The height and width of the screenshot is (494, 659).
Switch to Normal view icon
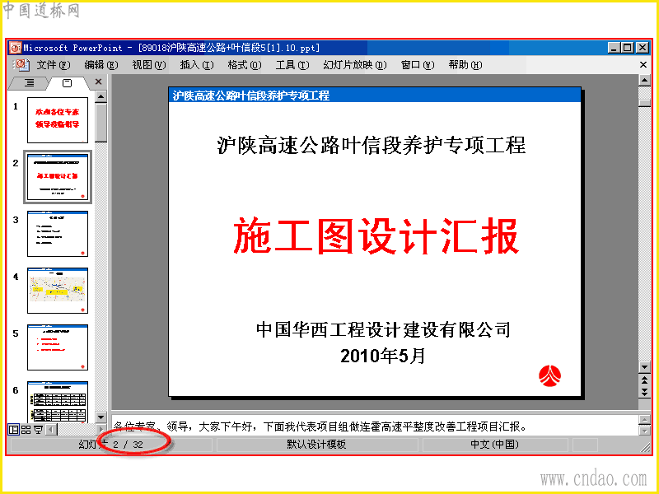(14, 429)
